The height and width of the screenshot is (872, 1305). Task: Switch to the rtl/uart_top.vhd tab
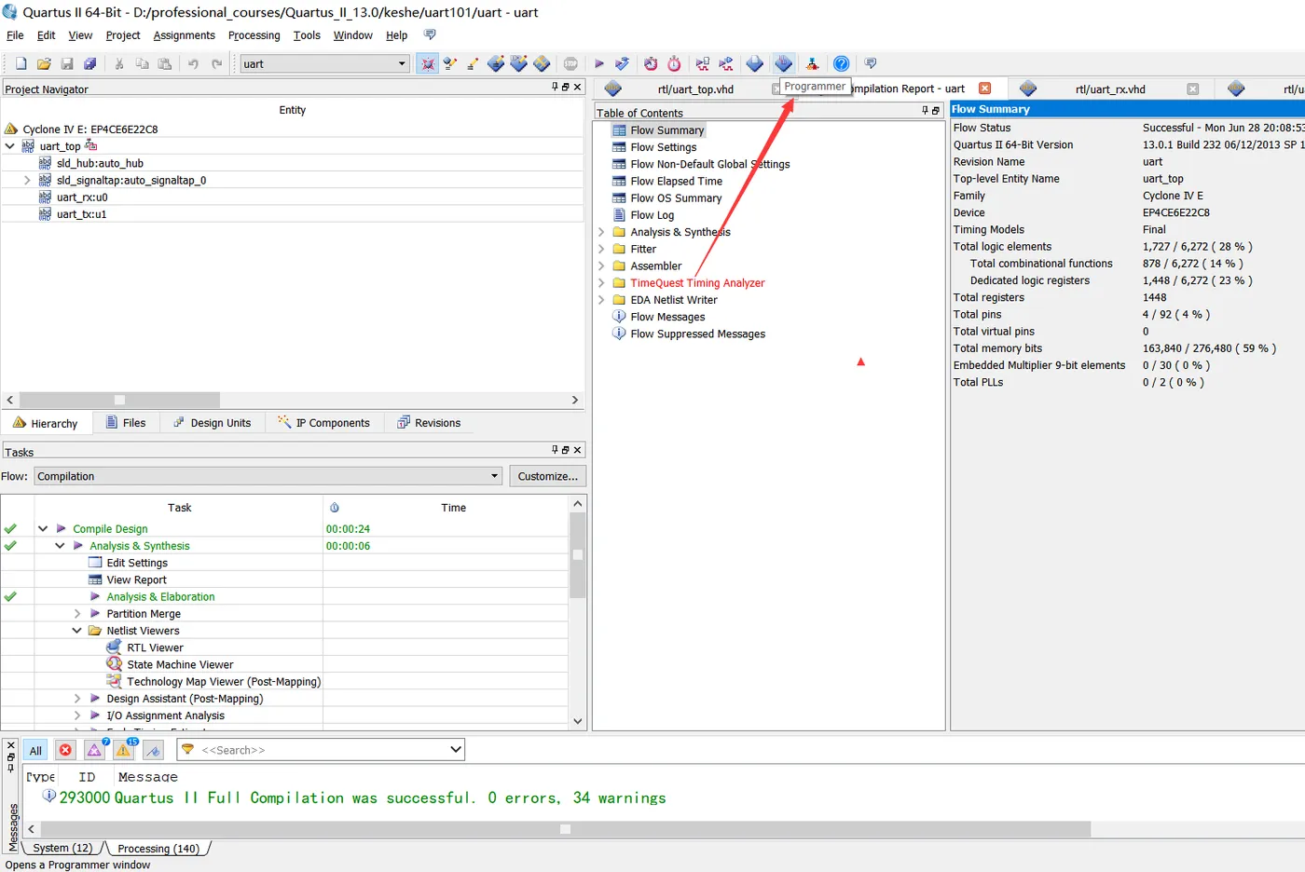[x=694, y=89]
